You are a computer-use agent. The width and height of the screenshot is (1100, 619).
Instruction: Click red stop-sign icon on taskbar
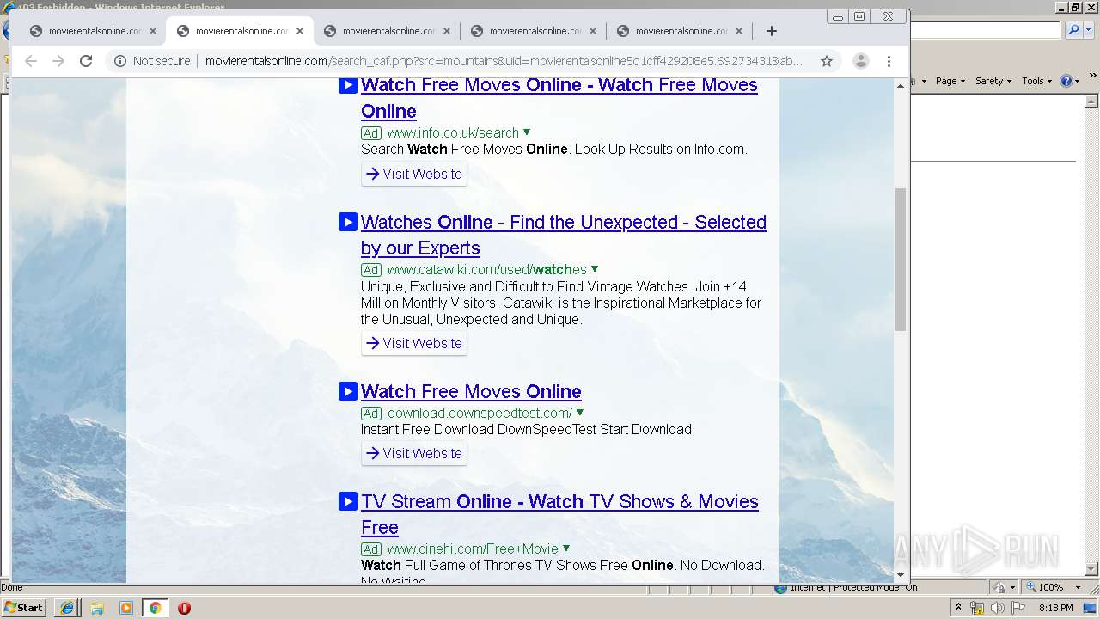pos(184,608)
